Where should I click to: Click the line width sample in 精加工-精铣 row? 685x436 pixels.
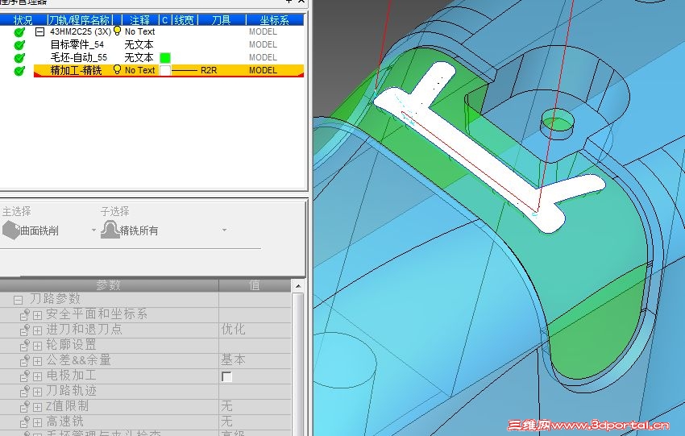[185, 70]
